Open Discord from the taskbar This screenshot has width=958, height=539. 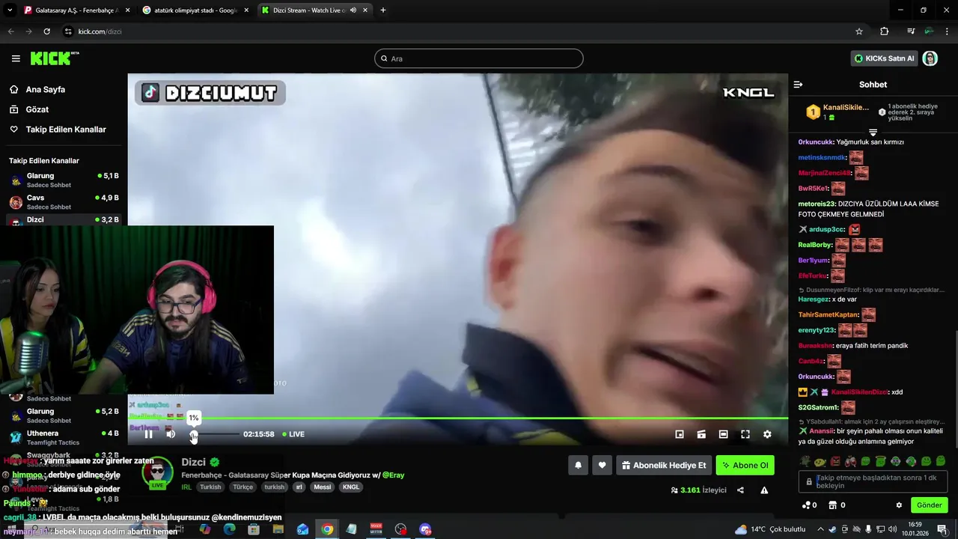coord(425,529)
